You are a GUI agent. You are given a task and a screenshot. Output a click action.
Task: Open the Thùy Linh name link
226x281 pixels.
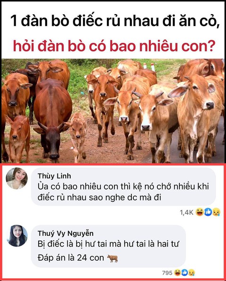click(x=54, y=176)
